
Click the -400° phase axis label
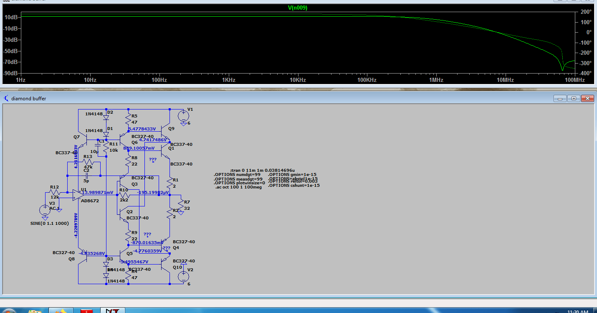pos(584,73)
